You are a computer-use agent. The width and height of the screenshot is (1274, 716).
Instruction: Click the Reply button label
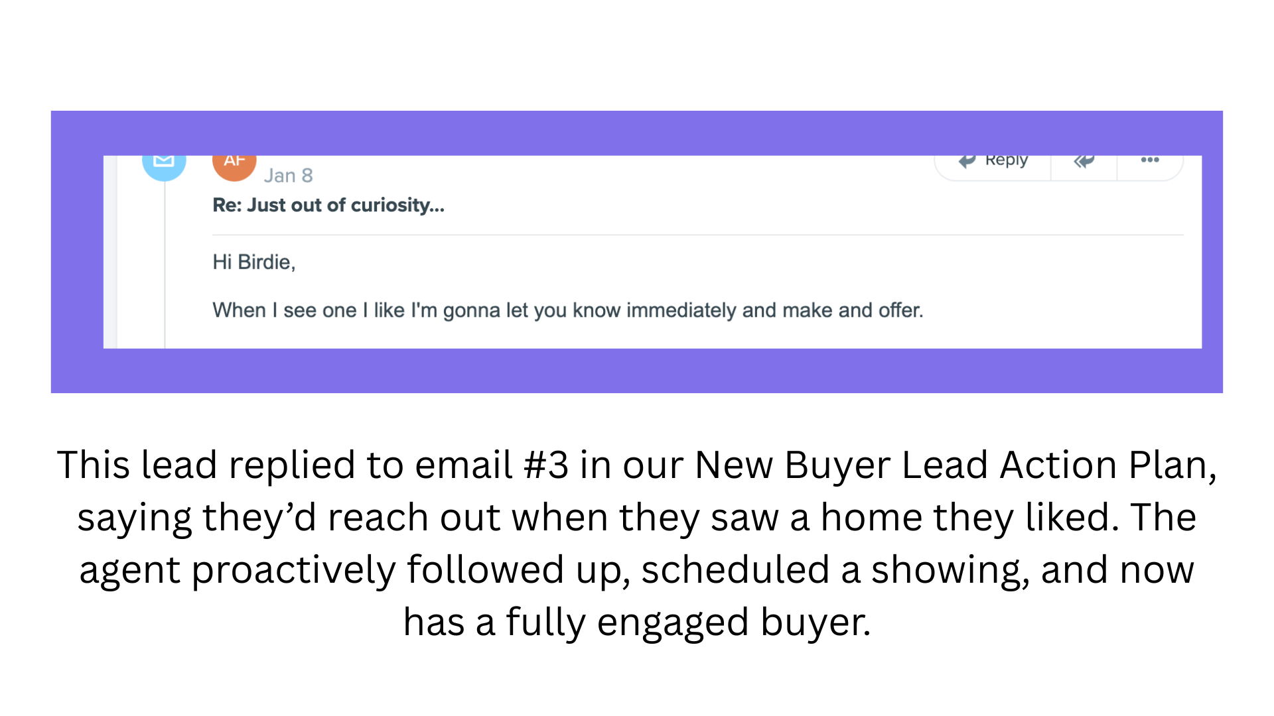(x=1006, y=161)
